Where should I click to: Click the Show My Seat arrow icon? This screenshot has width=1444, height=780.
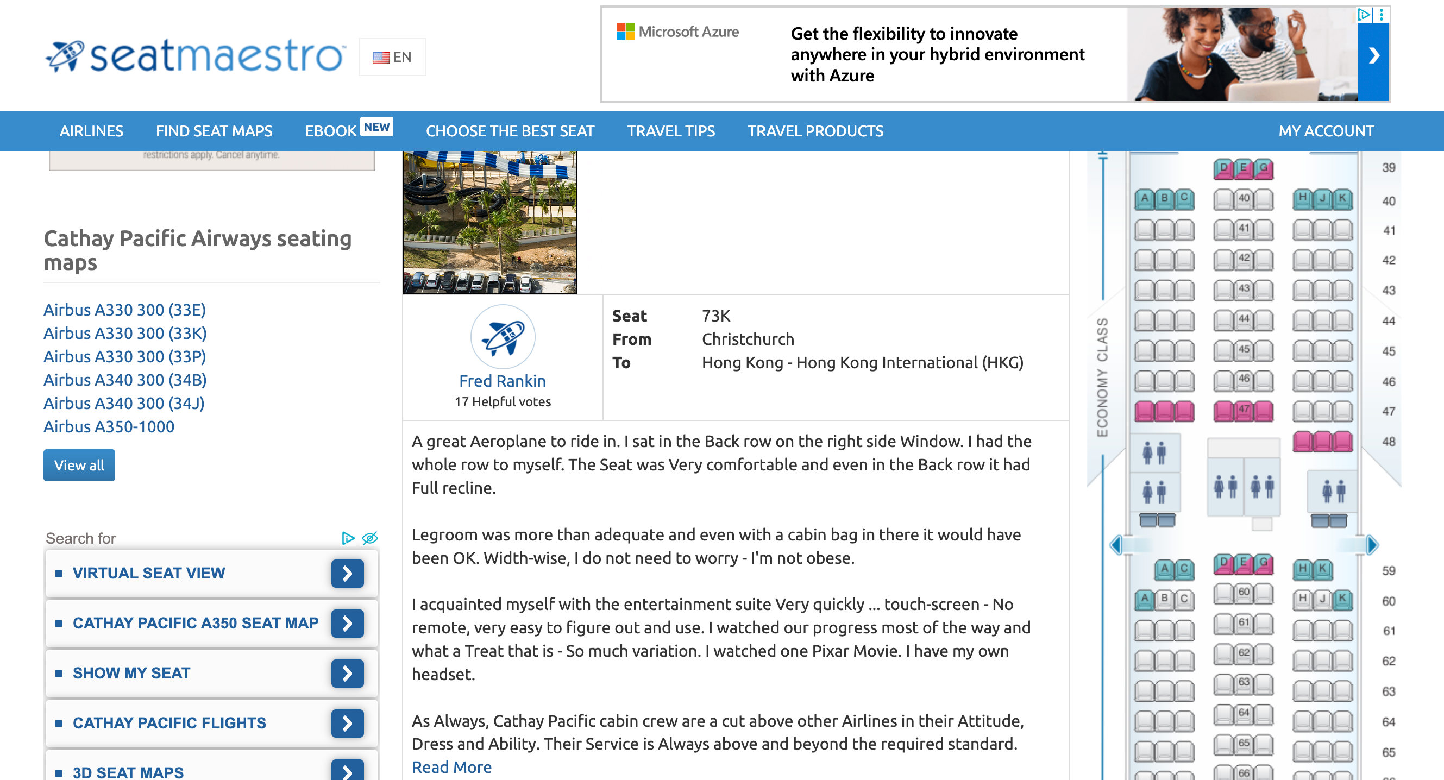(x=348, y=674)
